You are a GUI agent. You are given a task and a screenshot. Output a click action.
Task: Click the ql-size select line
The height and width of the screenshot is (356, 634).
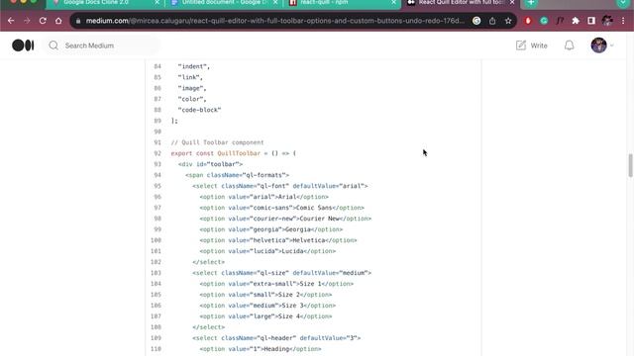pos(281,273)
